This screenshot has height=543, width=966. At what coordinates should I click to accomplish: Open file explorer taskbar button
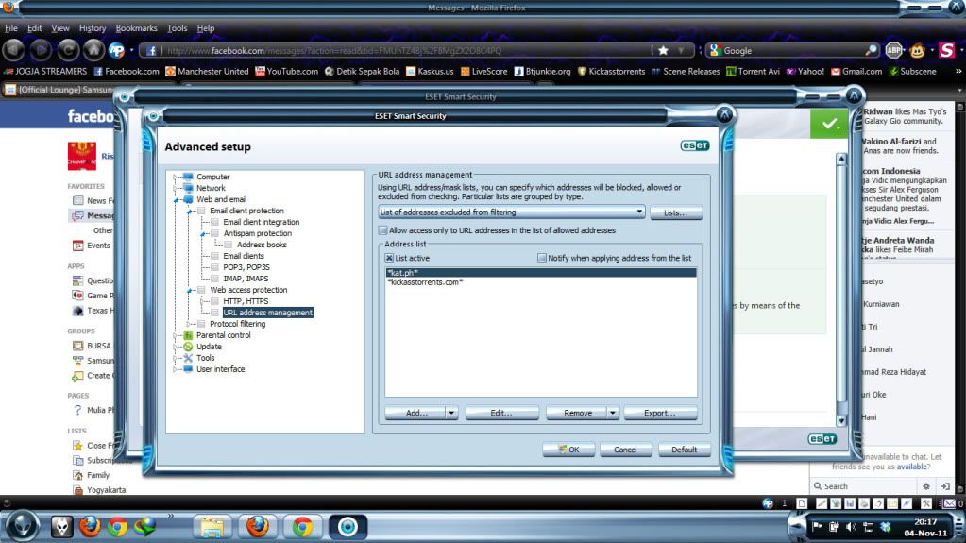(x=212, y=526)
